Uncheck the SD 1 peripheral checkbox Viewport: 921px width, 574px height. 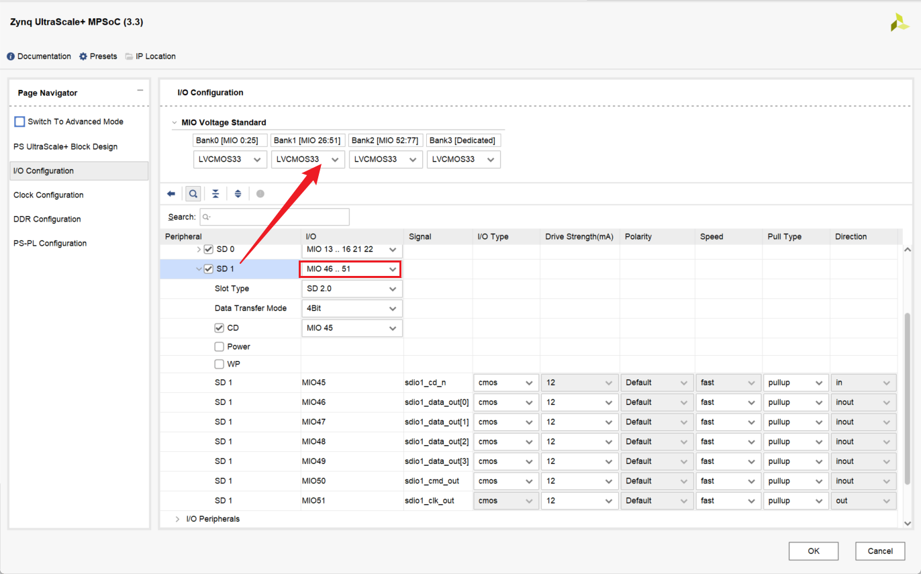coord(209,269)
